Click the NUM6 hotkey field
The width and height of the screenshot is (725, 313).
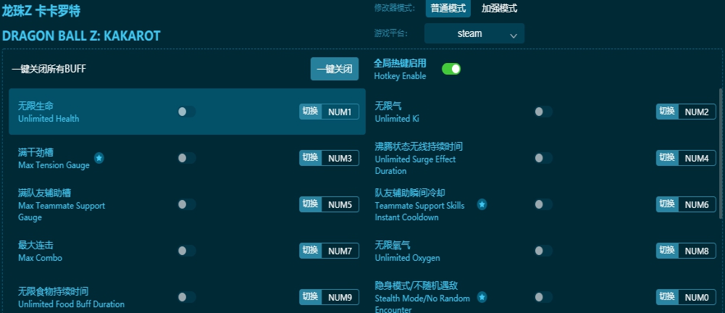coord(697,204)
